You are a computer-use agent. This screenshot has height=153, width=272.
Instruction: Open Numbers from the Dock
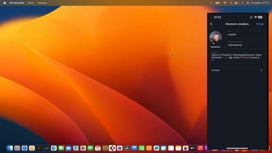click(x=142, y=148)
